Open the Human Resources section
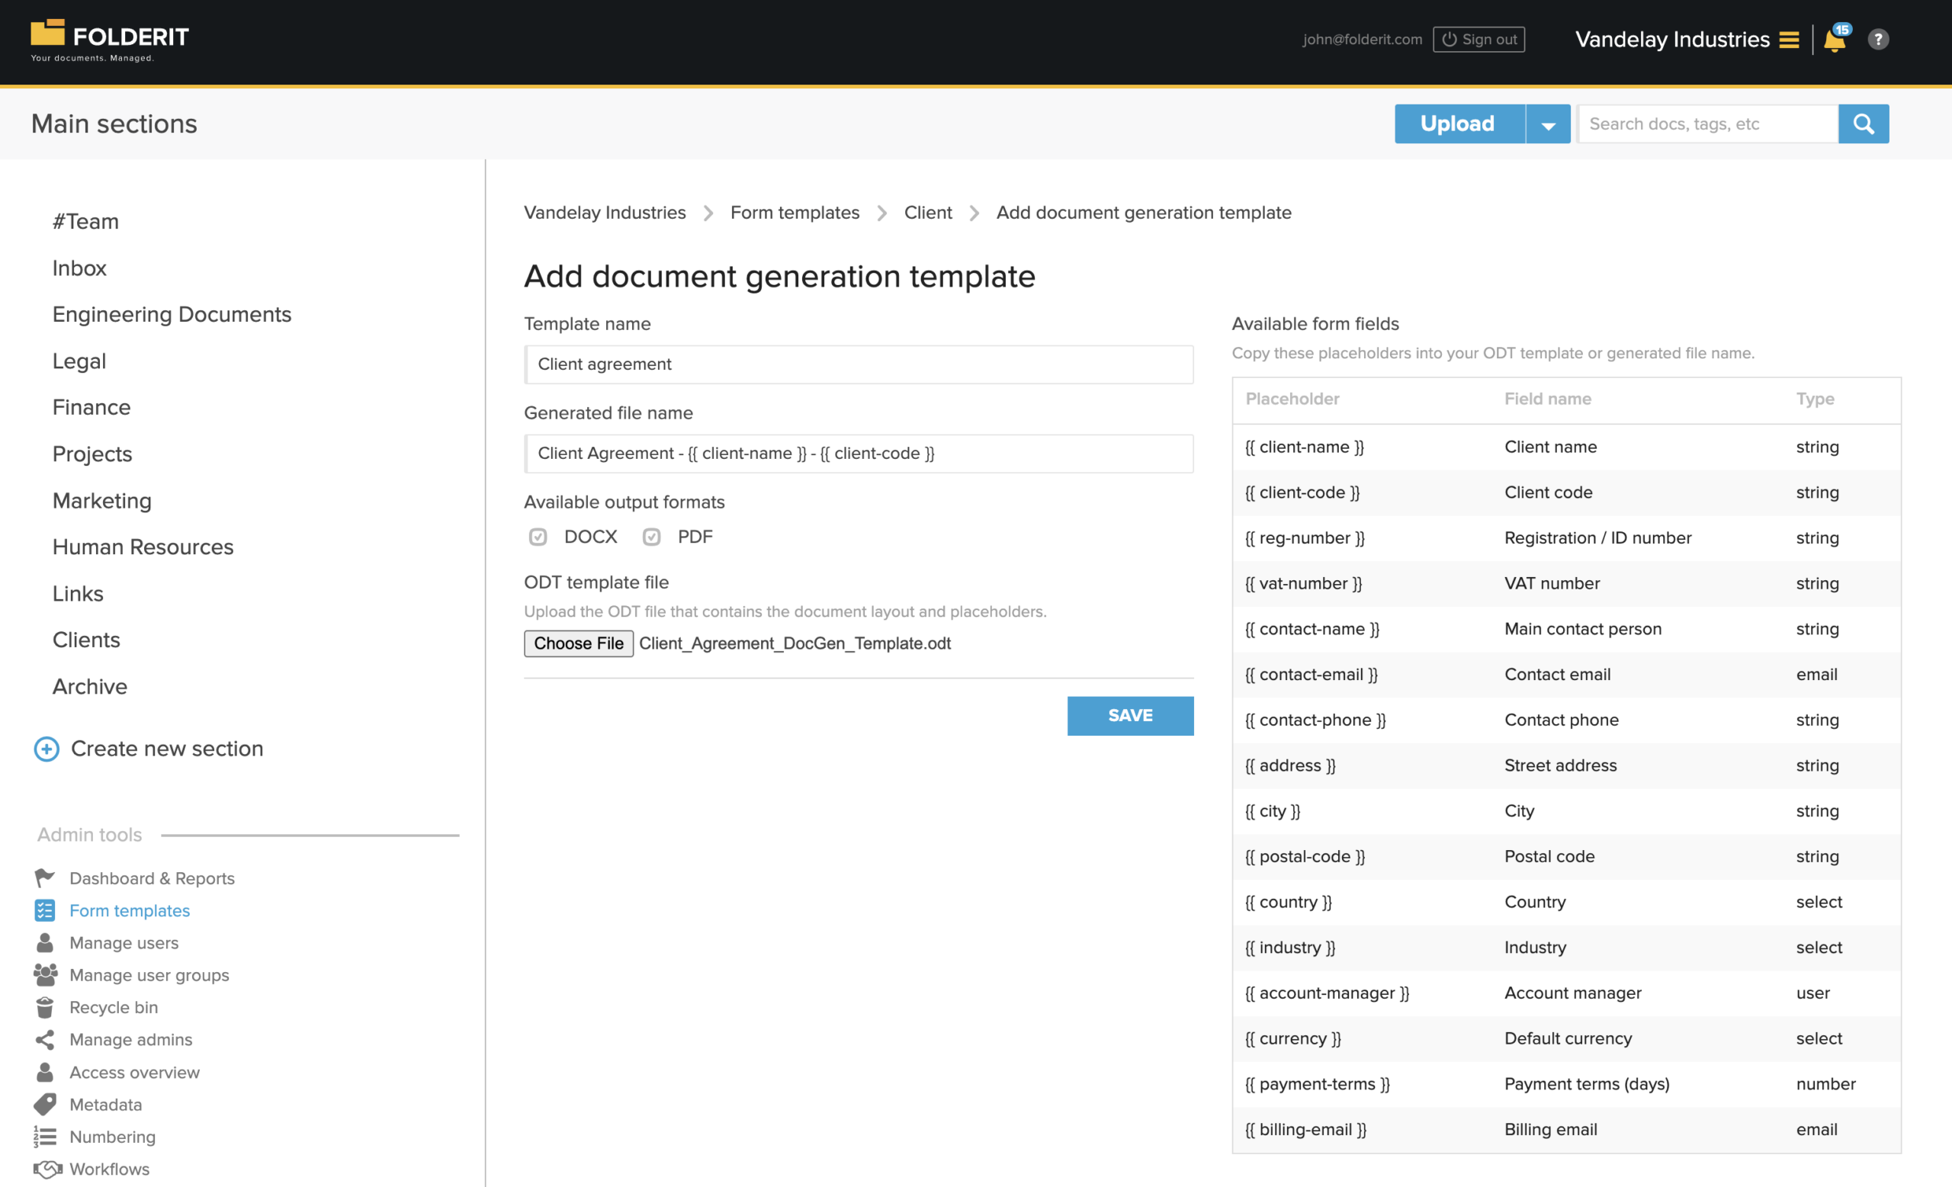The height and width of the screenshot is (1187, 1952). click(143, 547)
